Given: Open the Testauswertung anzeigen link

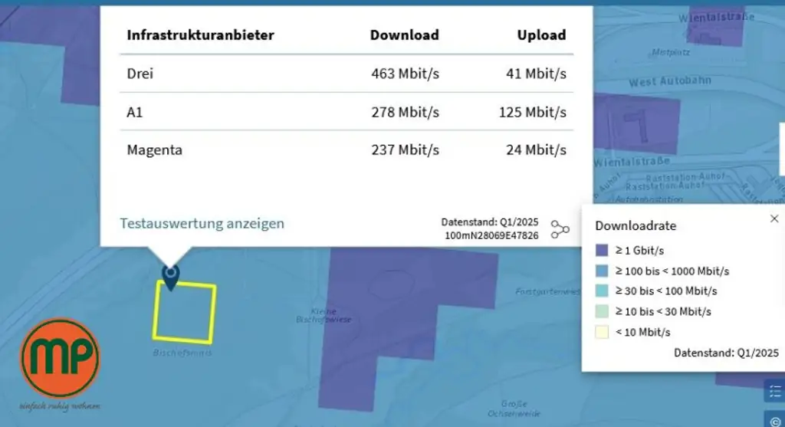Looking at the screenshot, I should coord(202,224).
